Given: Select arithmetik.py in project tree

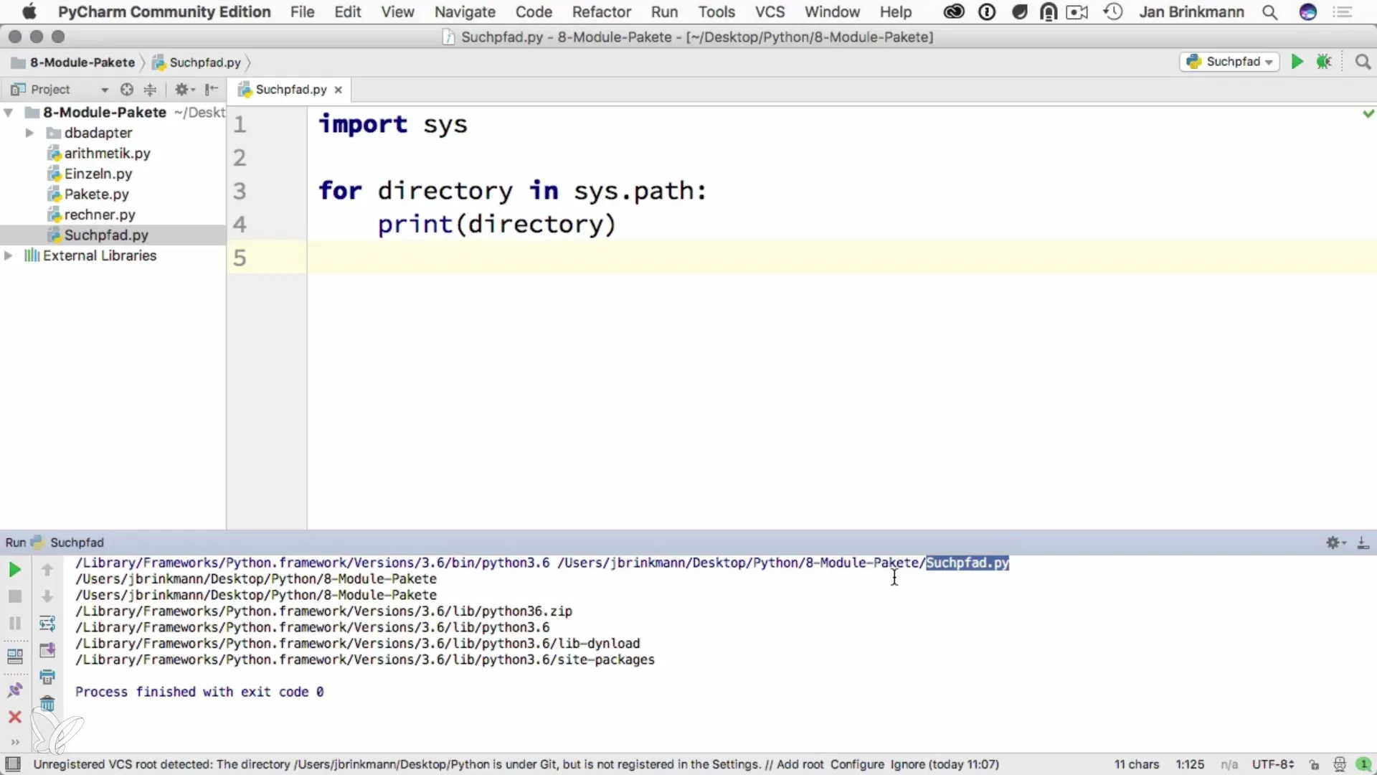Looking at the screenshot, I should pyautogui.click(x=107, y=154).
